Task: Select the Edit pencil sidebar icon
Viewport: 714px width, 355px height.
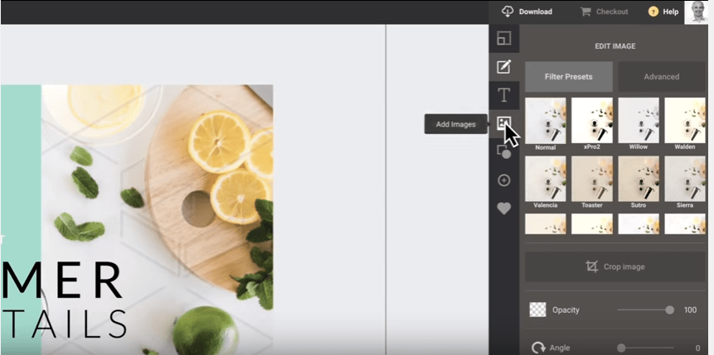Action: tap(504, 67)
